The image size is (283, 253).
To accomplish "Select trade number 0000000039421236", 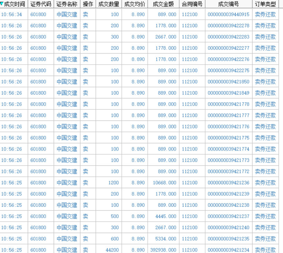I will 228,183.
